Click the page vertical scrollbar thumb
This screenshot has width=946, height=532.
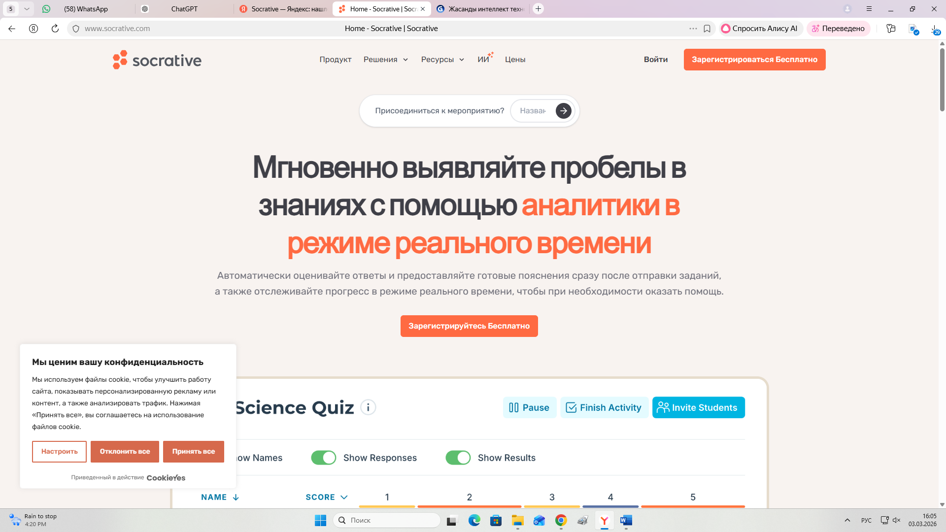(x=942, y=79)
